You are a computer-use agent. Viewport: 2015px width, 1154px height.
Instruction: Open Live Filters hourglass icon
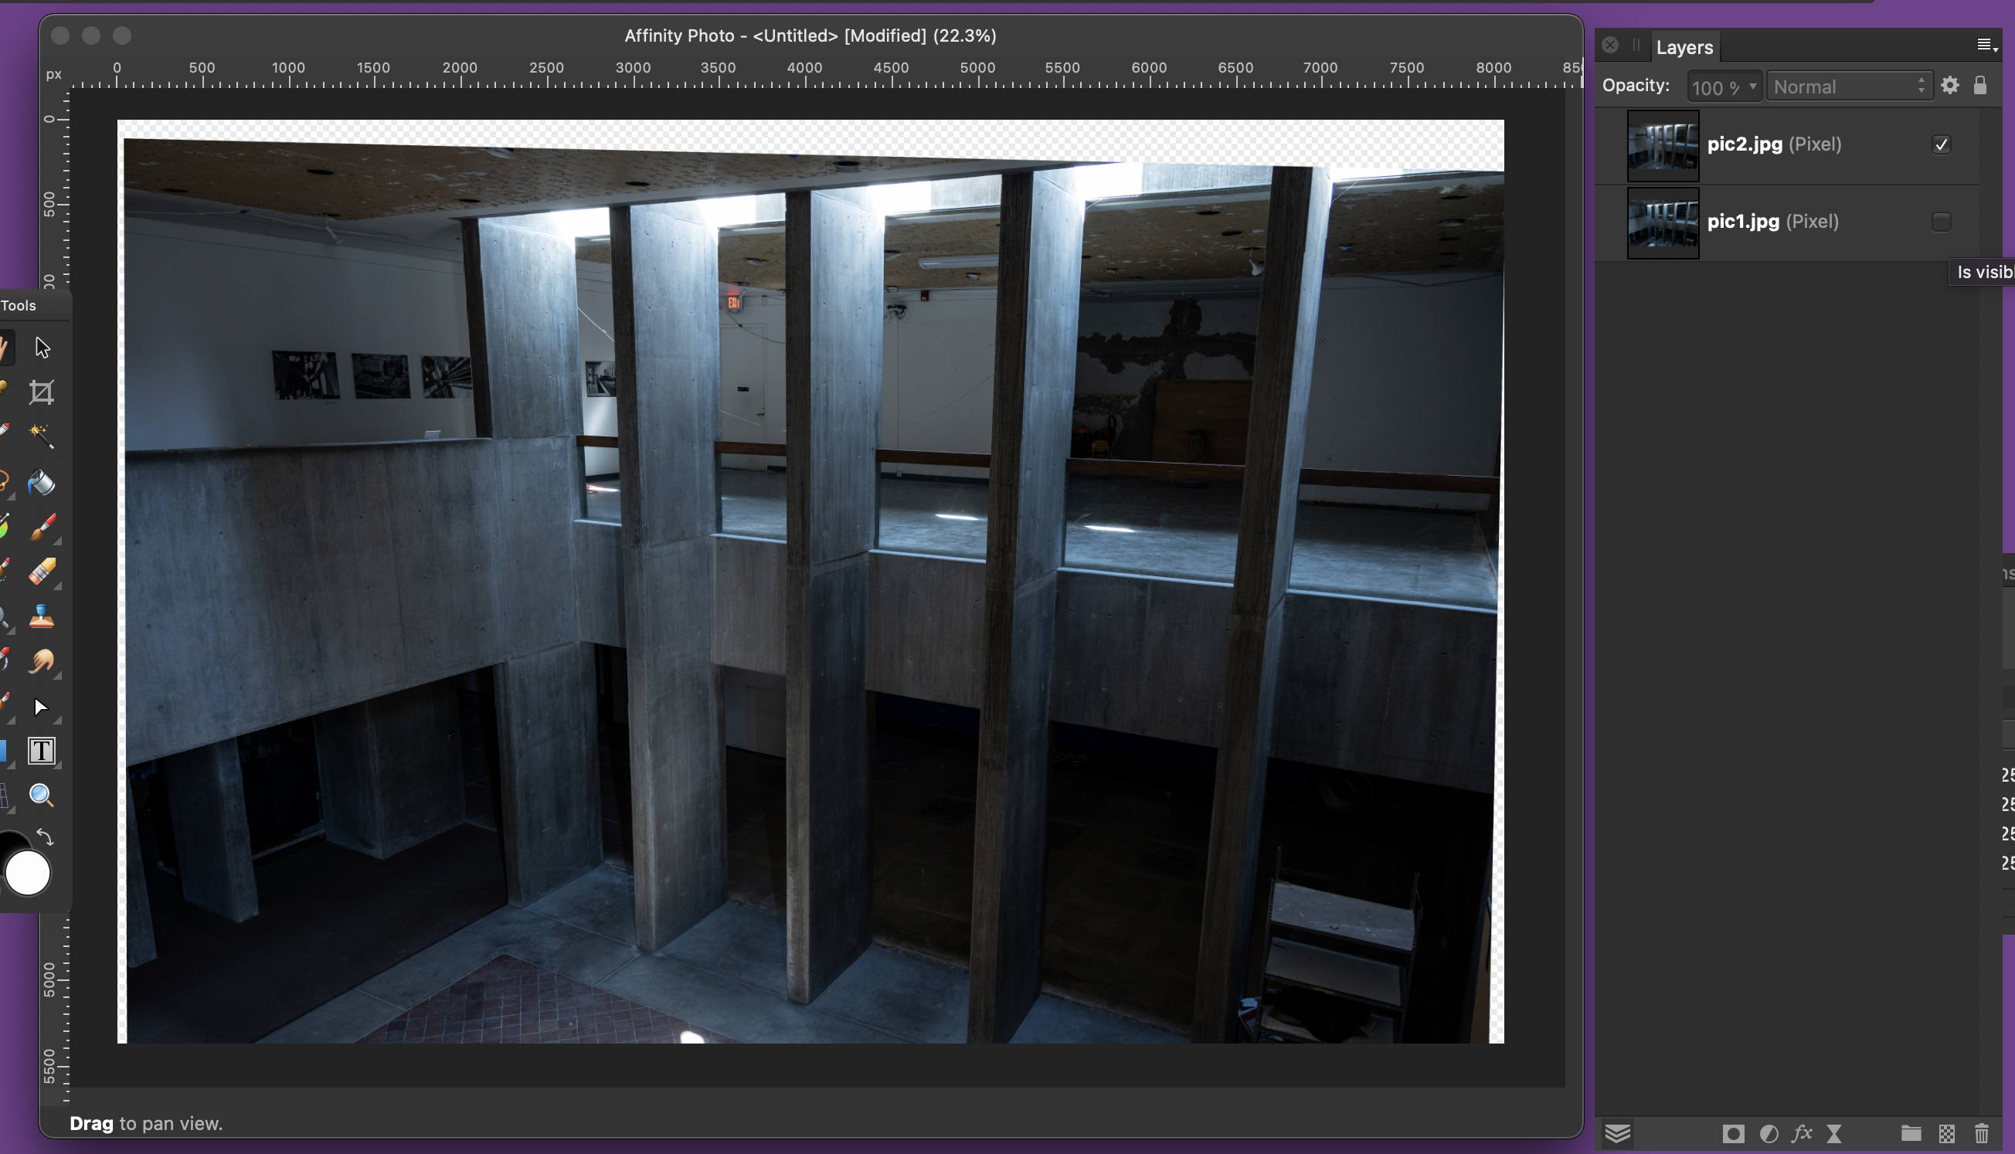coord(1834,1133)
